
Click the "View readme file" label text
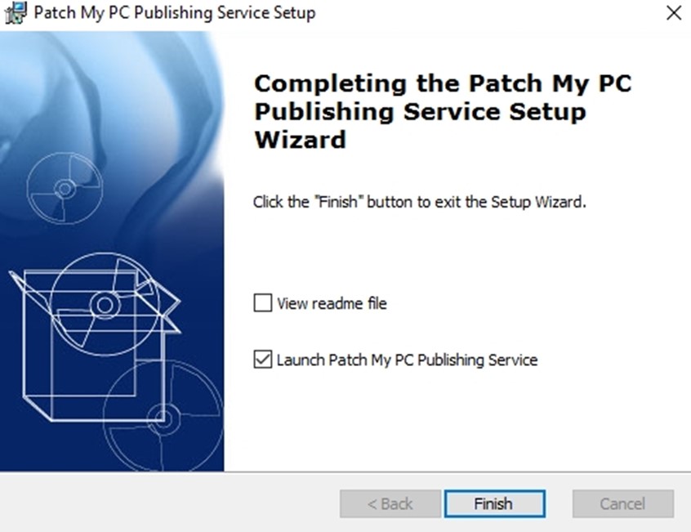332,303
